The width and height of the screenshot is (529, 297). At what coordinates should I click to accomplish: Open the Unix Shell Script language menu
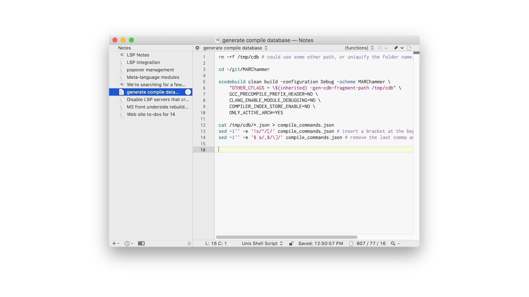pyautogui.click(x=262, y=243)
